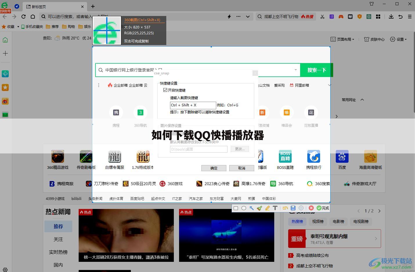Select the brush tool in screenshot toolbar
The height and width of the screenshot is (272, 415).
click(x=259, y=208)
